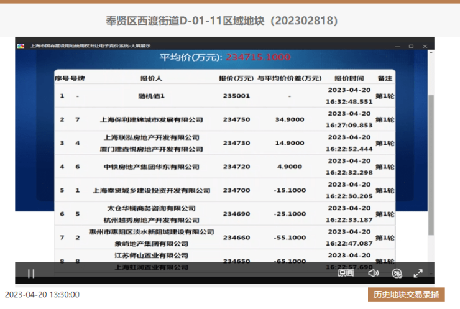Click the 234730 price cell
The image size is (460, 309).
[236, 143]
